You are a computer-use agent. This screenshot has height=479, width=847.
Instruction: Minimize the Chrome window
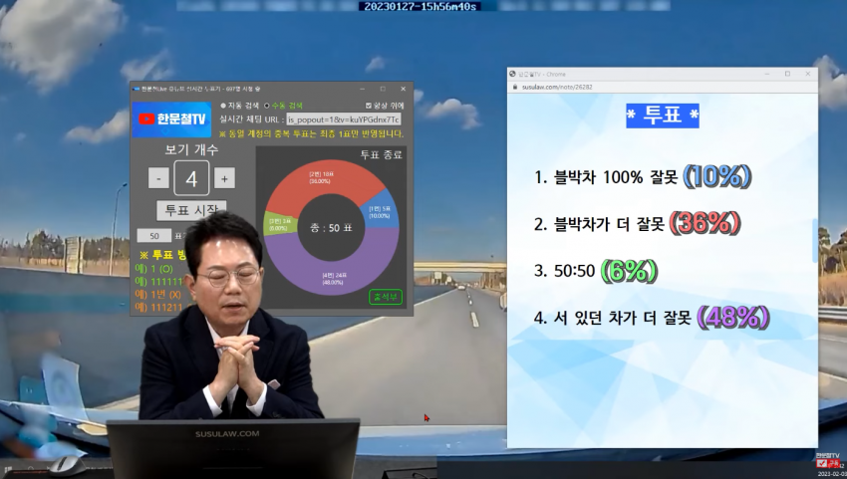767,74
